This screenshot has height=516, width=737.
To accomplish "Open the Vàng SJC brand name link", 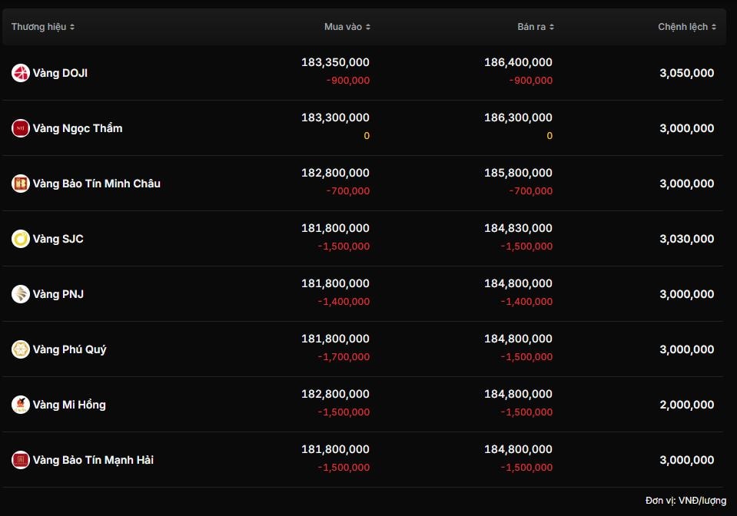I will 58,239.
